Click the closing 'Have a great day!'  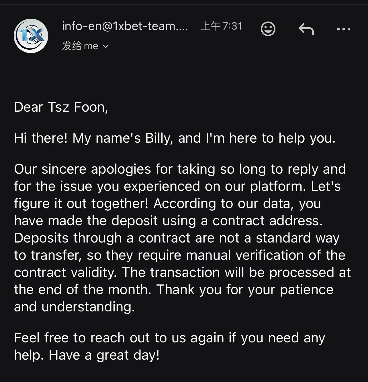tap(104, 355)
